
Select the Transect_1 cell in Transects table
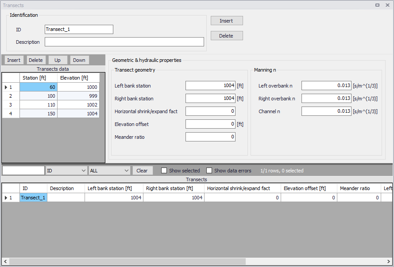[33, 198]
